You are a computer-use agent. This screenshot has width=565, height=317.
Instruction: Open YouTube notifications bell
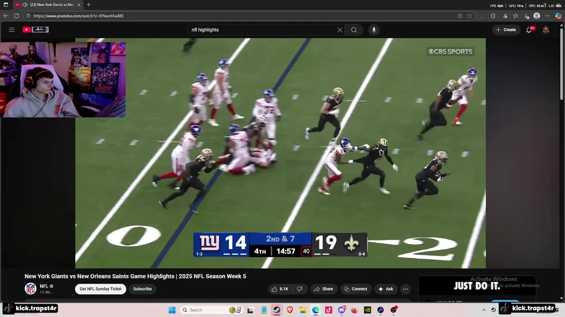[529, 29]
